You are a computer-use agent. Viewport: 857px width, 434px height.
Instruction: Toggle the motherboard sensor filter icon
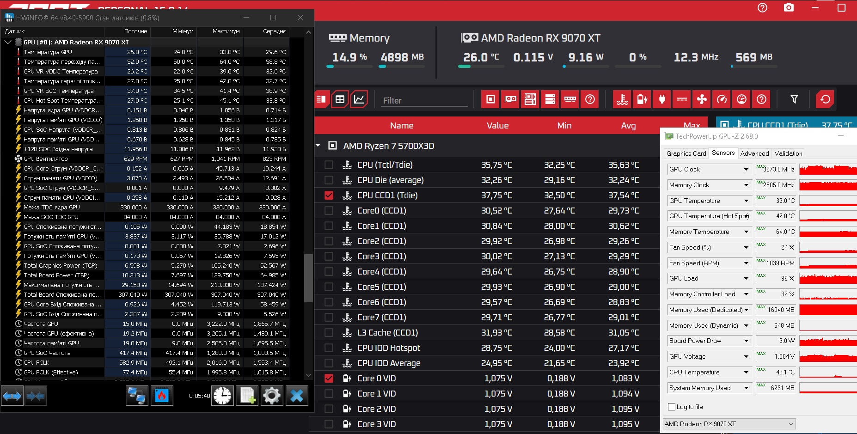pyautogui.click(x=530, y=99)
